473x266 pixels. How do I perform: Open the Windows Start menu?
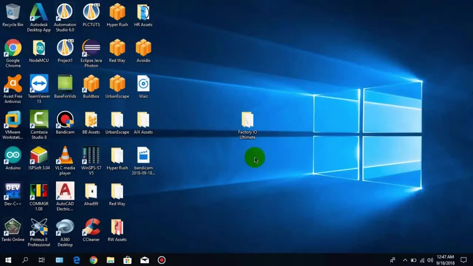click(x=8, y=260)
